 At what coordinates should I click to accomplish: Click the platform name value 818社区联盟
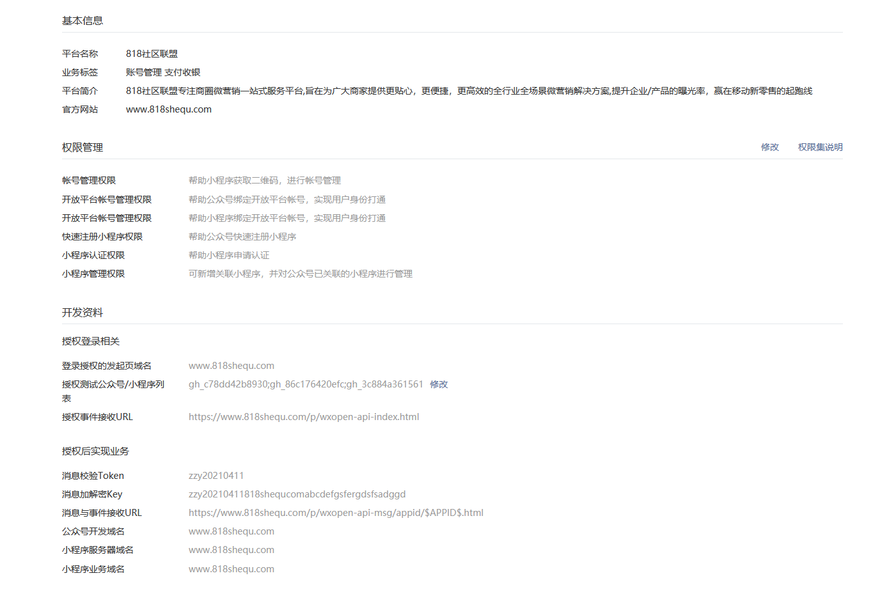click(152, 54)
